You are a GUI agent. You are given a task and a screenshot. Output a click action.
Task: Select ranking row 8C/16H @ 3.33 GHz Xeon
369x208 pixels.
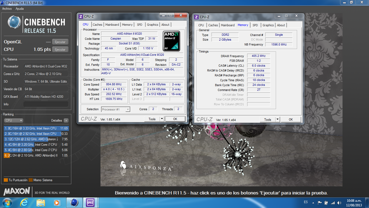point(36,128)
